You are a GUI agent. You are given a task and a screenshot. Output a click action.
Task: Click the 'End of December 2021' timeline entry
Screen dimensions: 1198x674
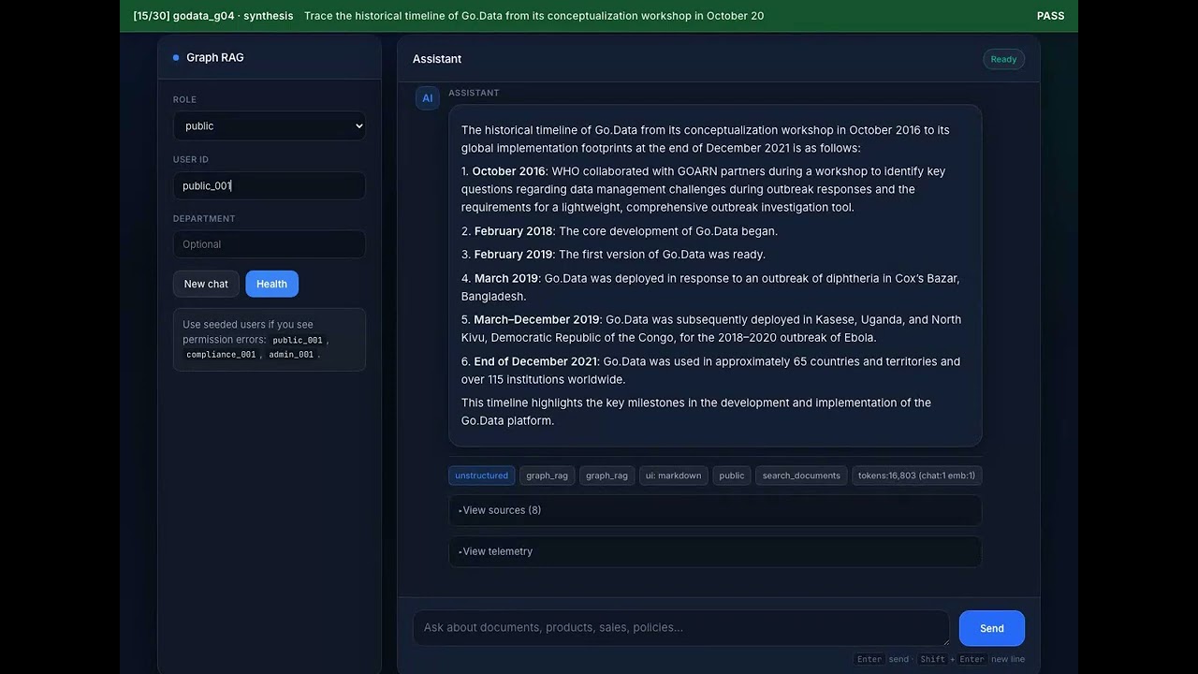coord(535,361)
